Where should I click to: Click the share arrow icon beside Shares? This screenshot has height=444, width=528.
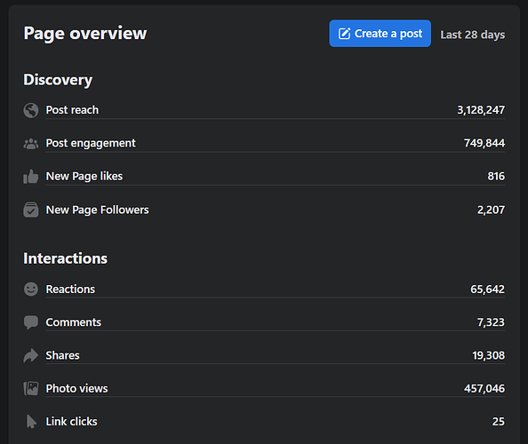point(31,355)
